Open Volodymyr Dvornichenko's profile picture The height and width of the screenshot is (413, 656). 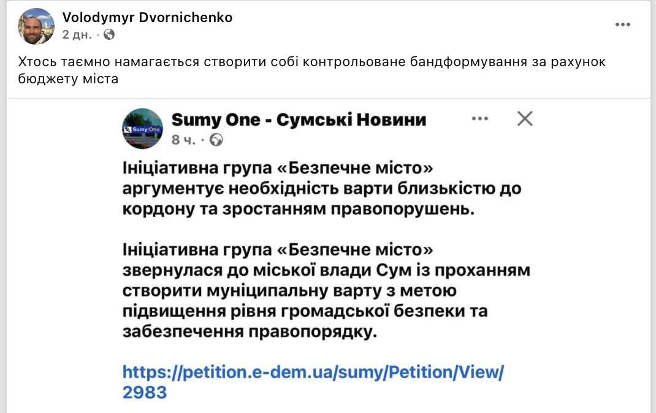(36, 26)
